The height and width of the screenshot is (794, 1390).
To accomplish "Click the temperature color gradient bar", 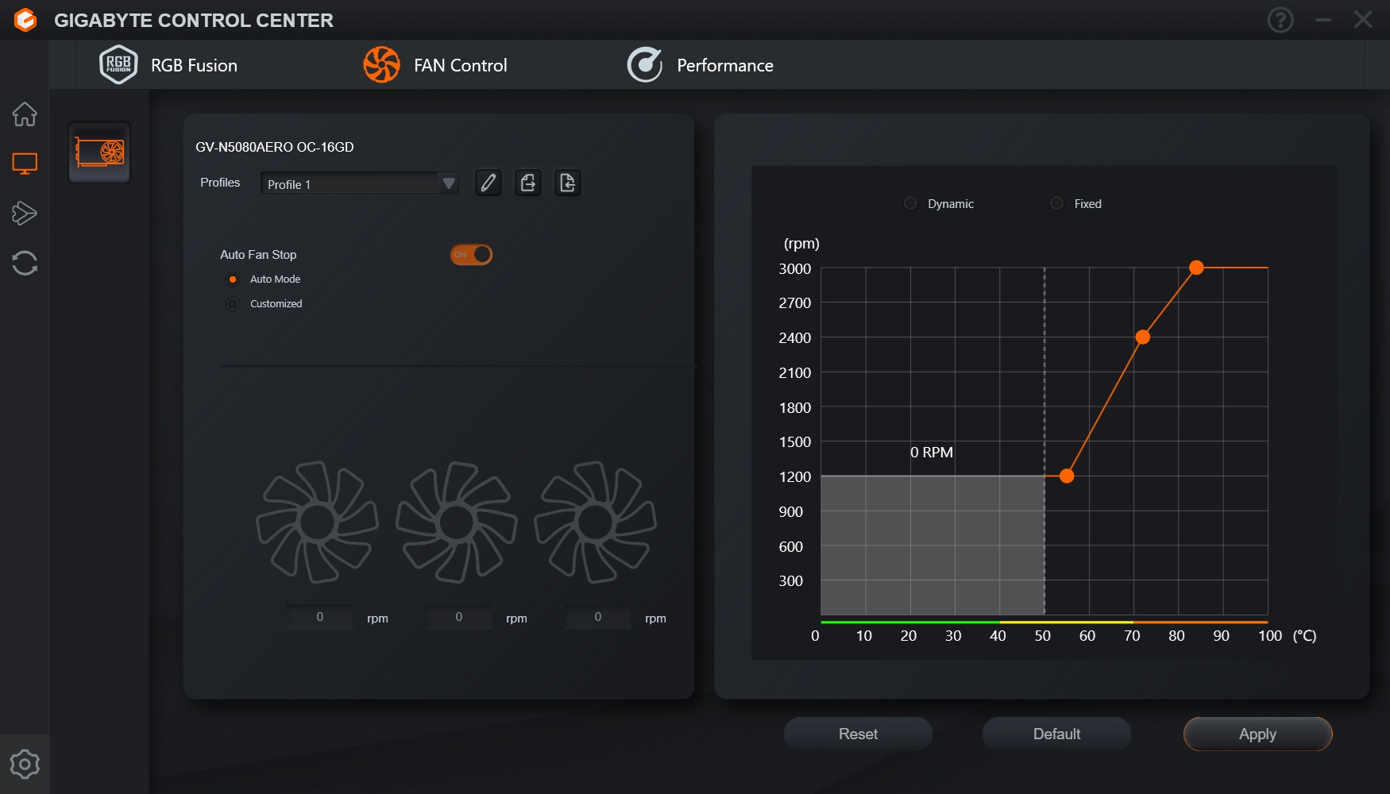I will coord(1044,622).
